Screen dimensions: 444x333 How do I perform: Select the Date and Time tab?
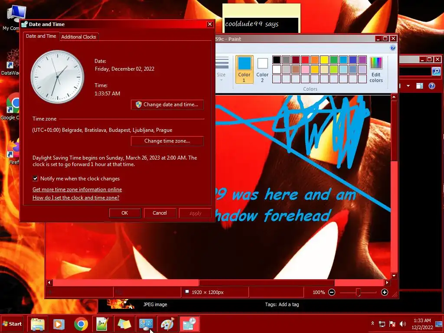[41, 36]
